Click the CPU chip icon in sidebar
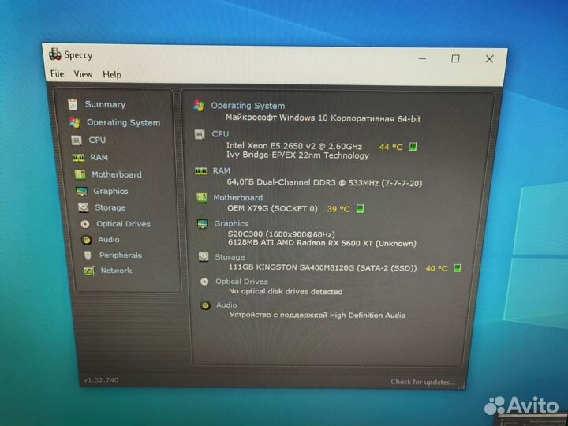The height and width of the screenshot is (426, 568). [77, 140]
